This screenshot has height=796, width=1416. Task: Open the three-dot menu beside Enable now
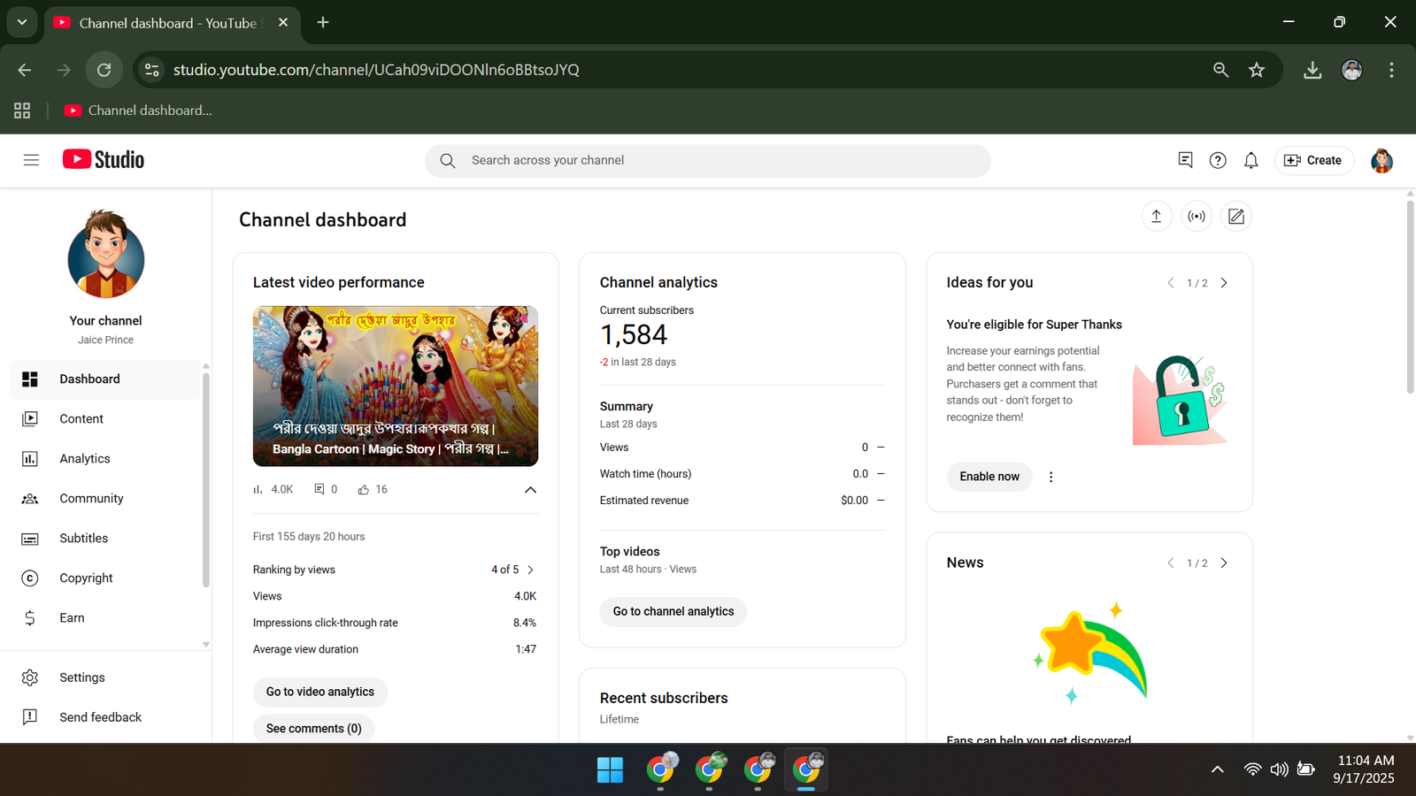(x=1050, y=477)
